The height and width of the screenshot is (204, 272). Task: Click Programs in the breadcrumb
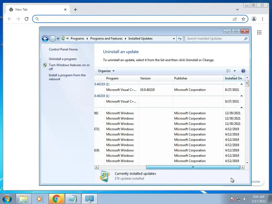point(77,39)
